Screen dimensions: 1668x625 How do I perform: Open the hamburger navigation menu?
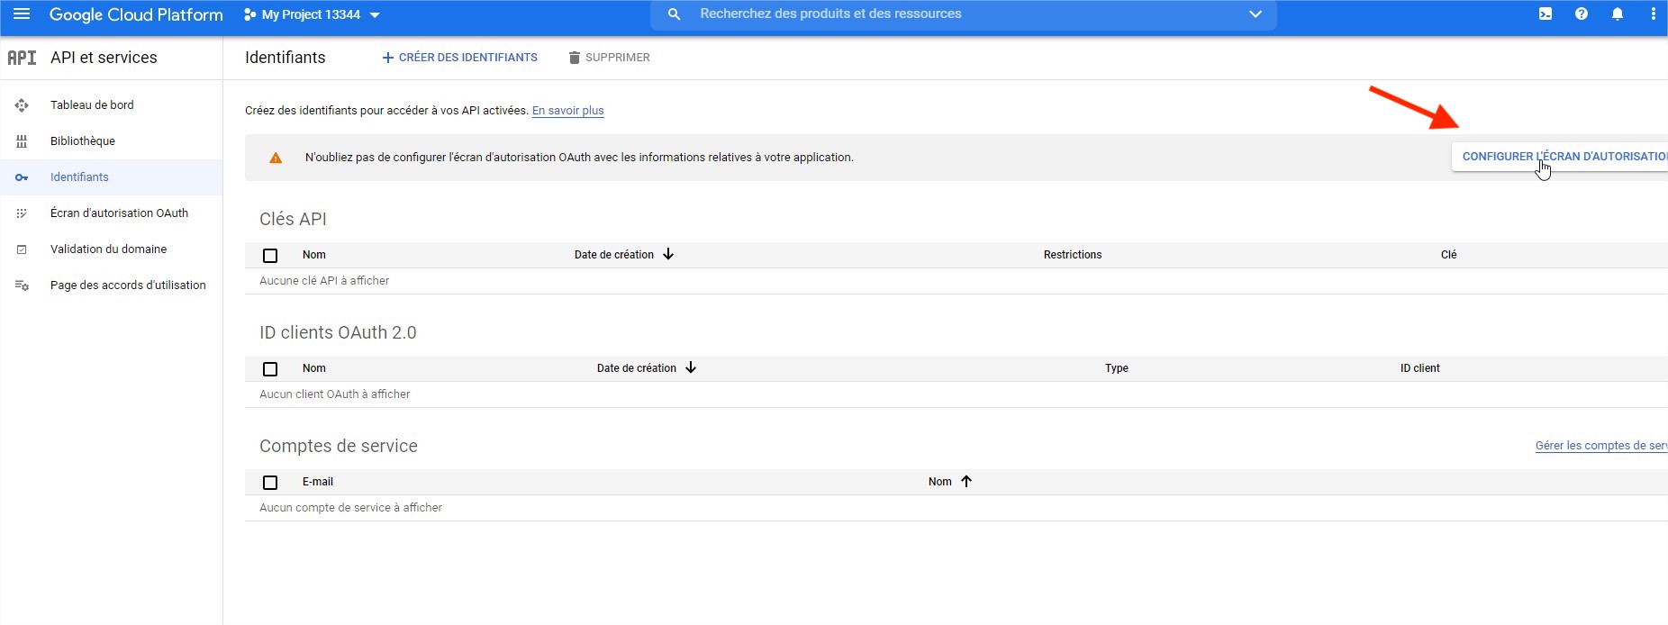[x=22, y=14]
